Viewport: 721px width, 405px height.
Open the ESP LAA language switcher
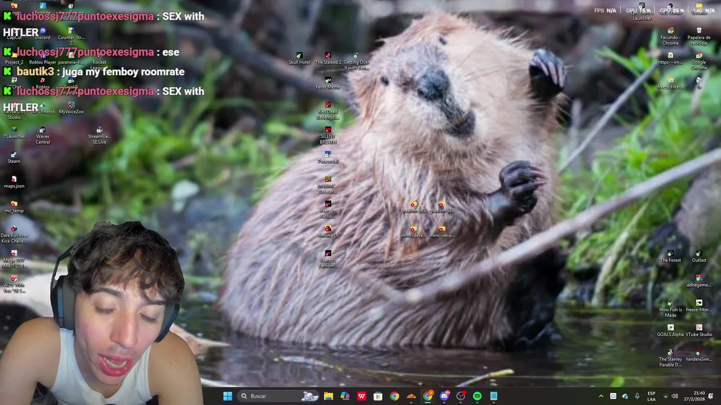652,396
